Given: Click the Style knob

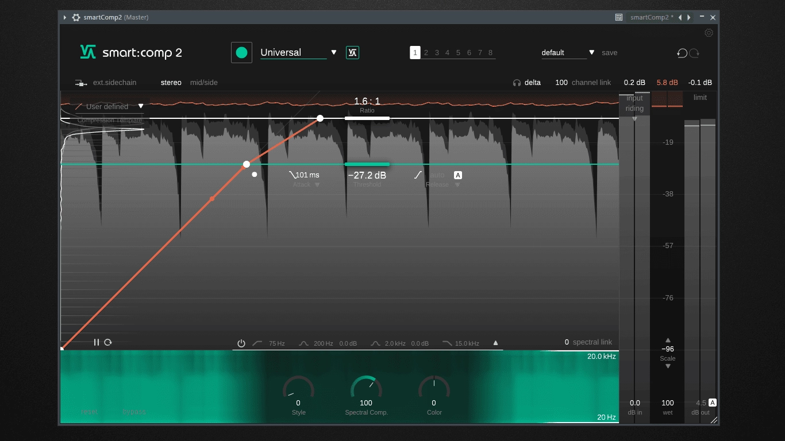Looking at the screenshot, I should (298, 388).
